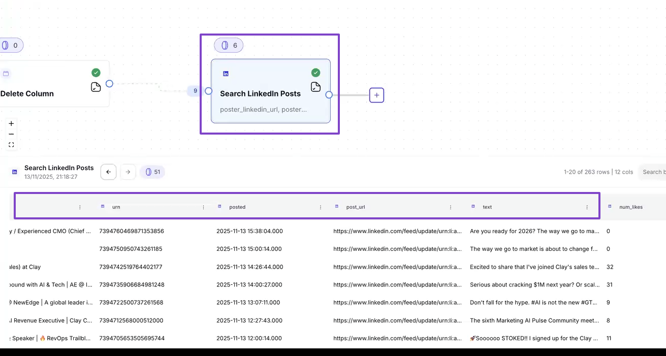Click the LinkedIn icon inside the Search LinkedIn Posts node
This screenshot has width=666, height=356.
226,74
